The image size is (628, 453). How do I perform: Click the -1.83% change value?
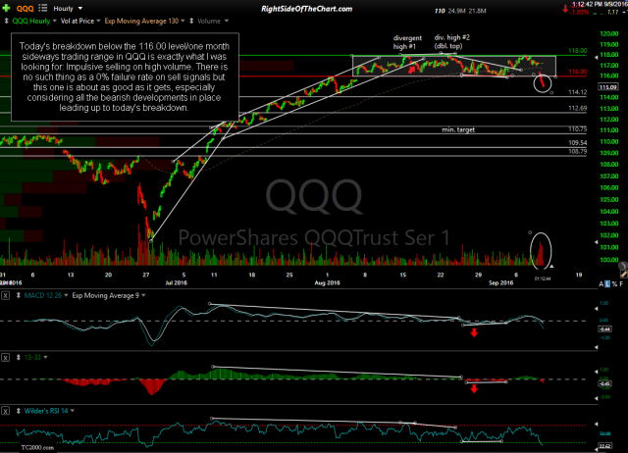(580, 13)
